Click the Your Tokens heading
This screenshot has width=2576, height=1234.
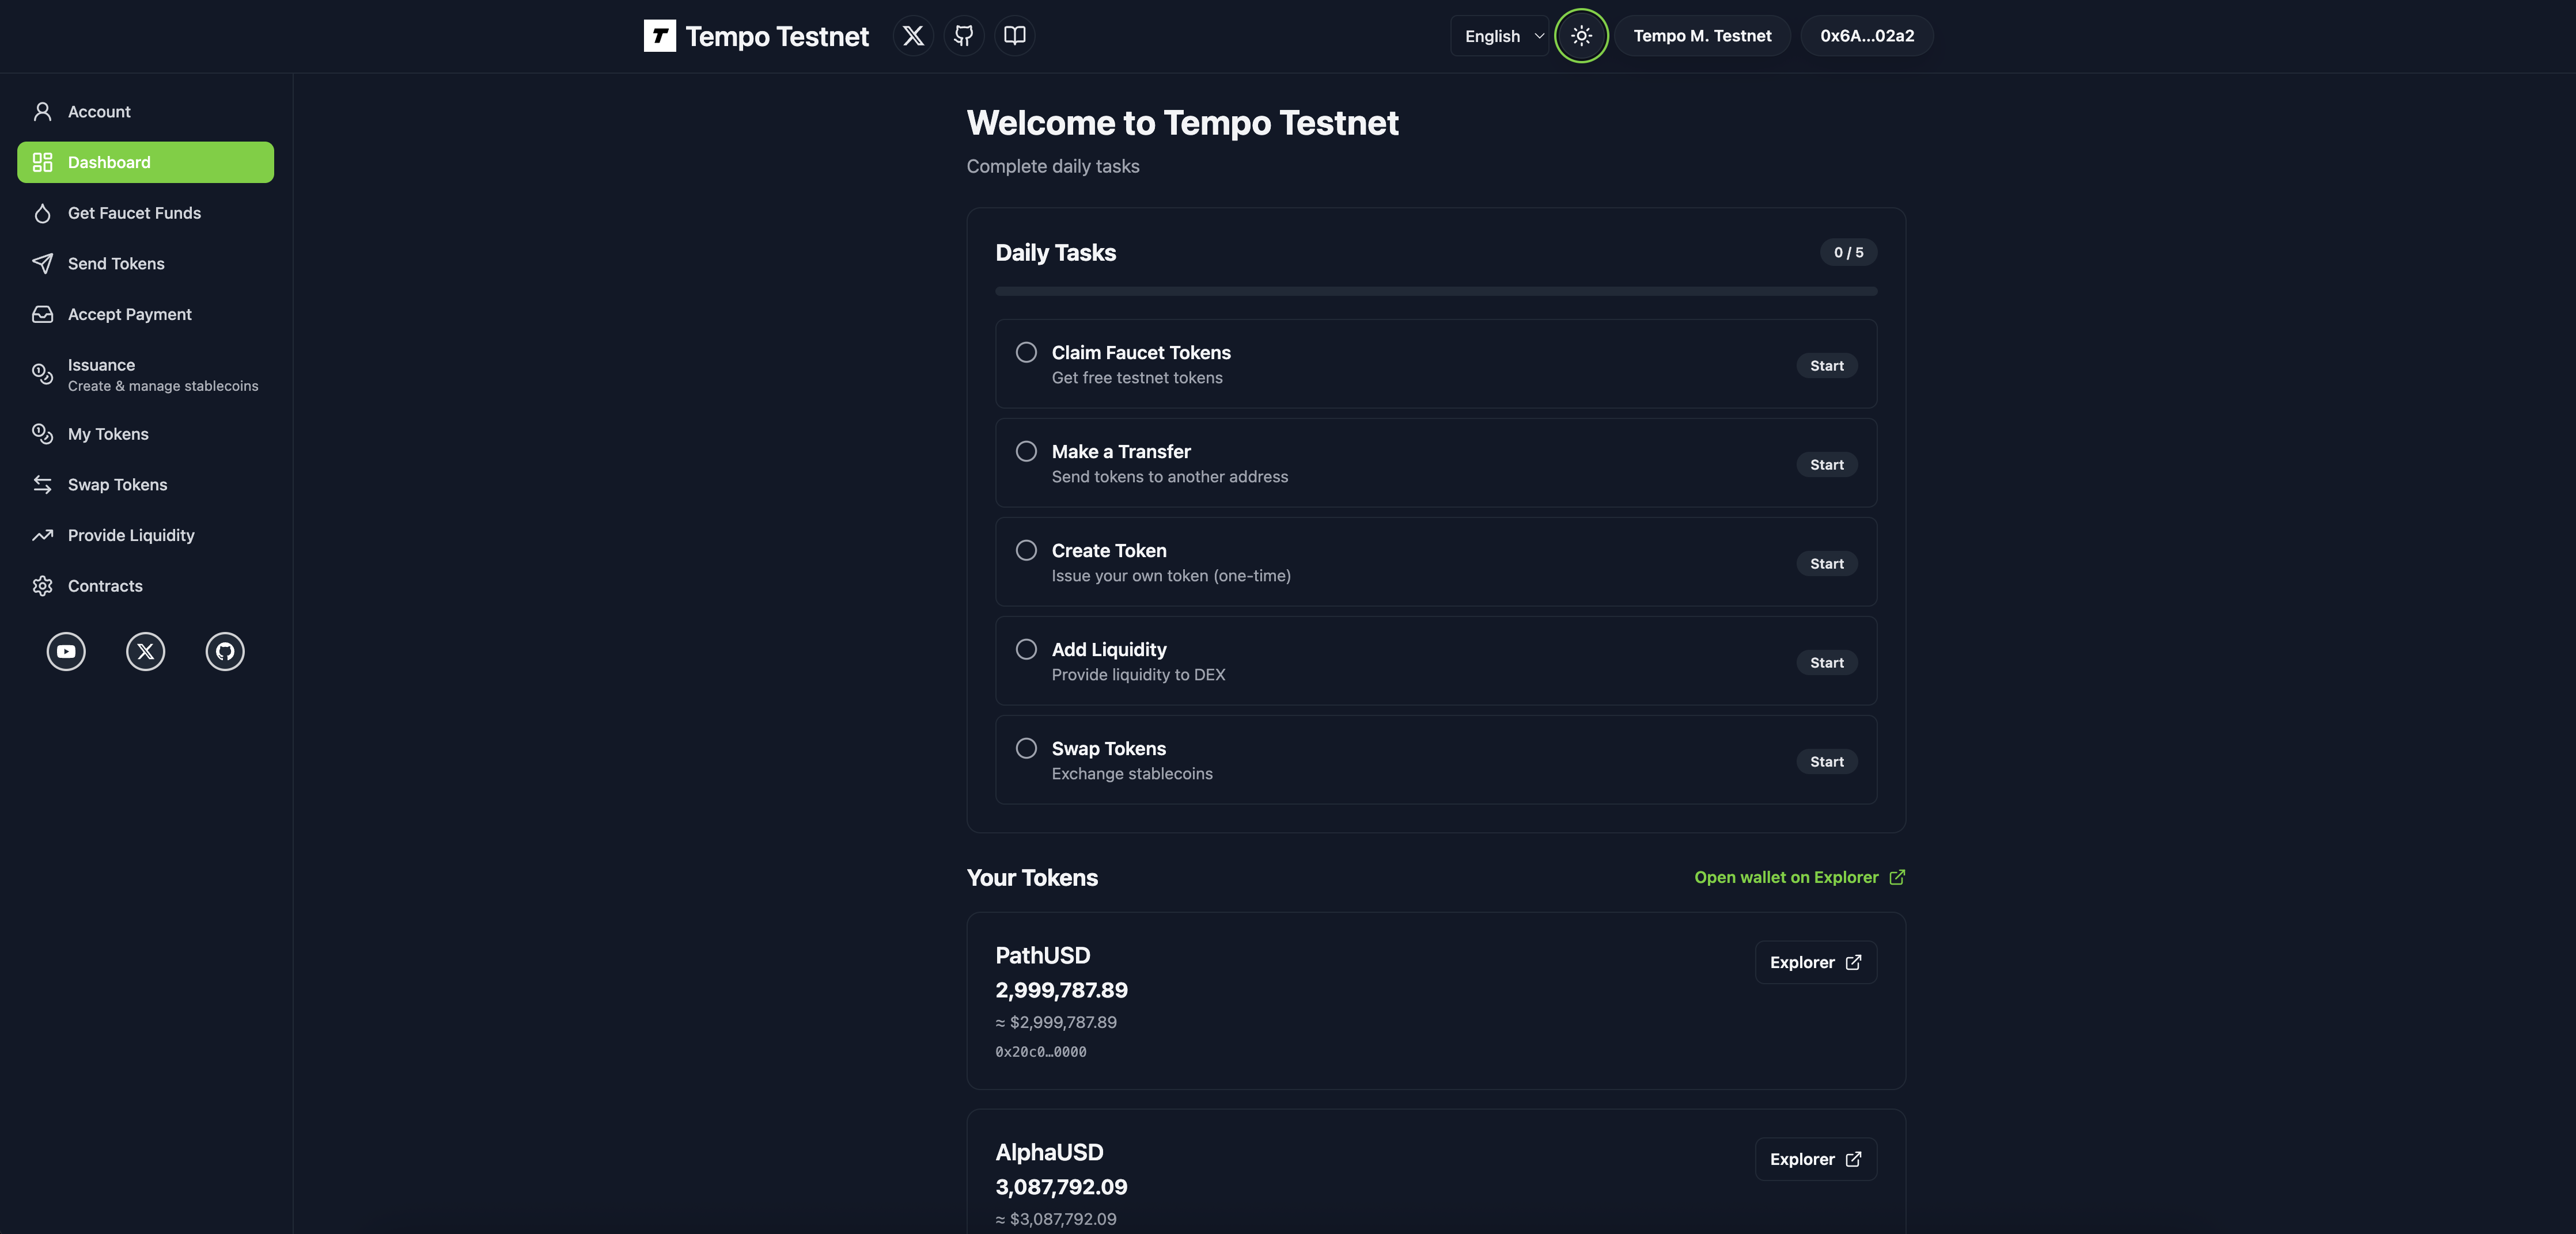point(1032,877)
